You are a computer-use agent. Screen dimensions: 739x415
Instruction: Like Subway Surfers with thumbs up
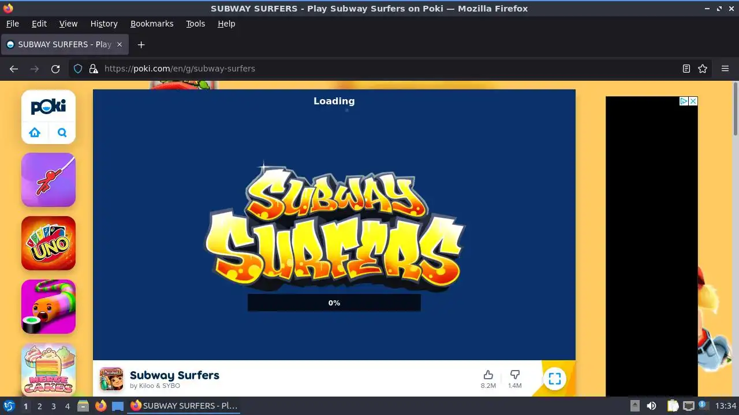488,375
